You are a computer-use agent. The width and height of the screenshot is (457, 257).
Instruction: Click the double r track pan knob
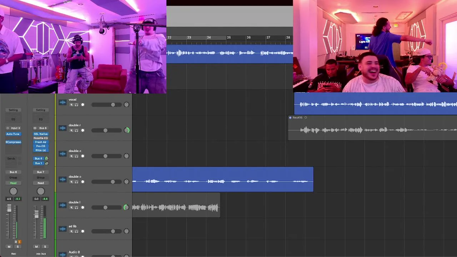pyautogui.click(x=126, y=130)
